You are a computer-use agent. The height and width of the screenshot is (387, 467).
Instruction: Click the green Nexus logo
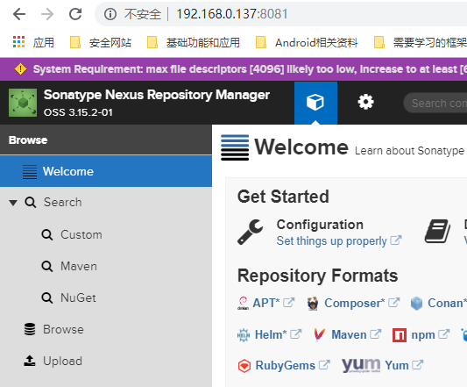click(x=23, y=103)
